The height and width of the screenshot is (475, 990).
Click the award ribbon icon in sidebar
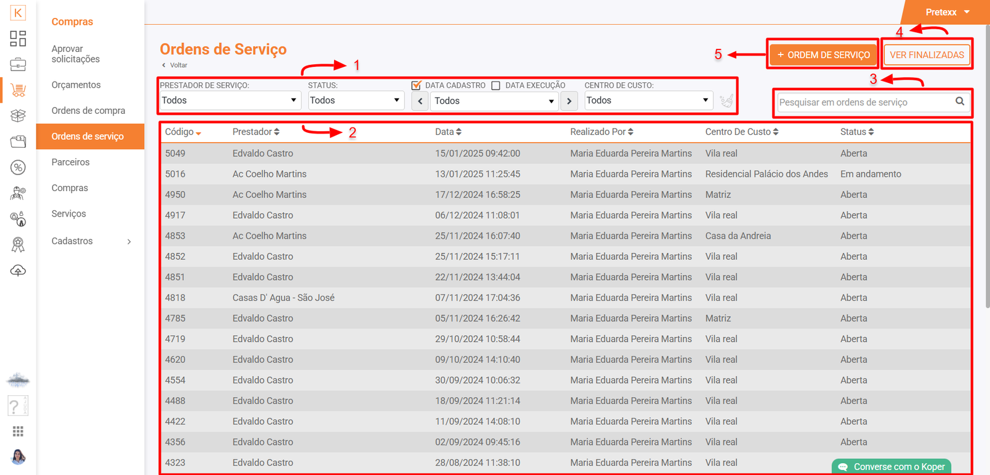[x=18, y=245]
